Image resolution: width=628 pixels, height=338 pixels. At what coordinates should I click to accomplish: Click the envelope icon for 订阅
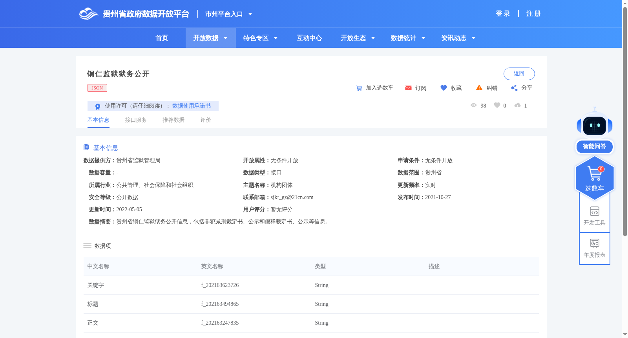(408, 88)
